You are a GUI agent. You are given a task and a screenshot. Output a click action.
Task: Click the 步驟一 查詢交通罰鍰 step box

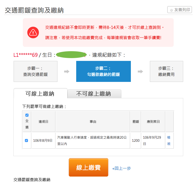[35, 72]
